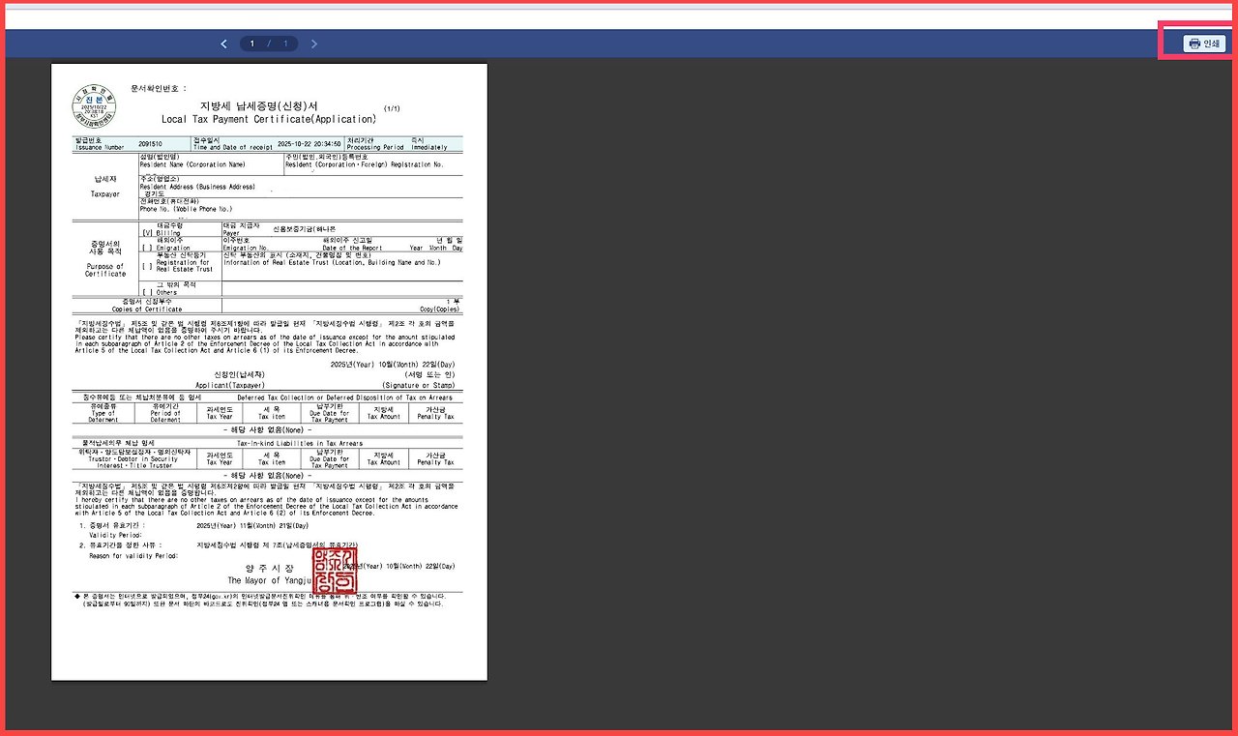The height and width of the screenshot is (736, 1238).
Task: Click the Period of Deferment column header
Action: click(x=166, y=414)
